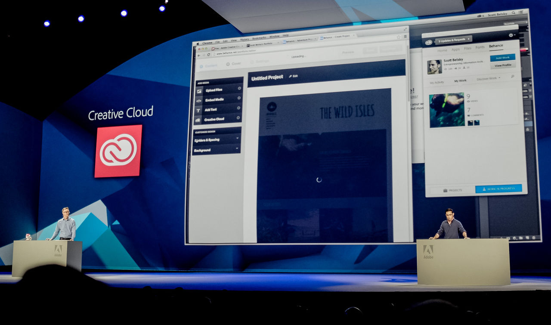Viewport: 551px width, 325px height.
Task: Click Chrome's back arrow button
Action: point(198,55)
